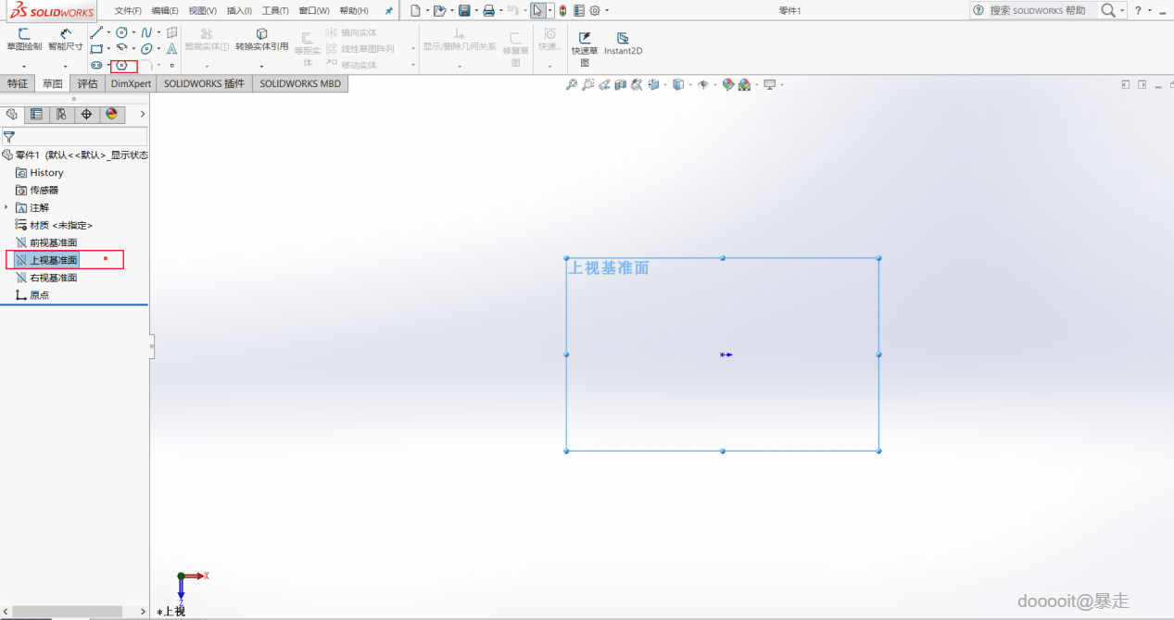Select the Rectangle sketch tool
Image resolution: width=1174 pixels, height=620 pixels.
click(x=96, y=48)
